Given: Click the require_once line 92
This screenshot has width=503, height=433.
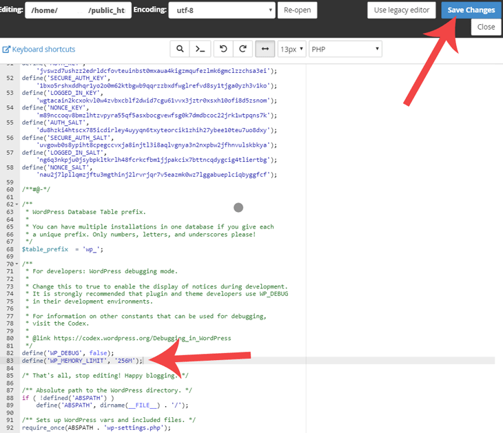Looking at the screenshot, I should click(x=96, y=427).
